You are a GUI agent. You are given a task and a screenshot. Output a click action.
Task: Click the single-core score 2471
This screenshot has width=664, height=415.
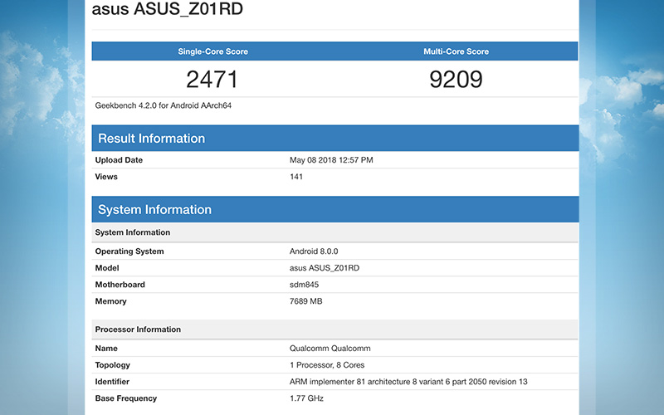point(212,79)
